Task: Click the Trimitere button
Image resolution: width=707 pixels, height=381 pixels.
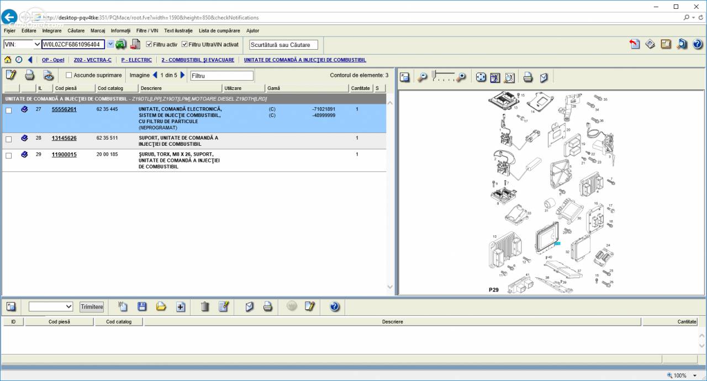Action: [x=92, y=306]
